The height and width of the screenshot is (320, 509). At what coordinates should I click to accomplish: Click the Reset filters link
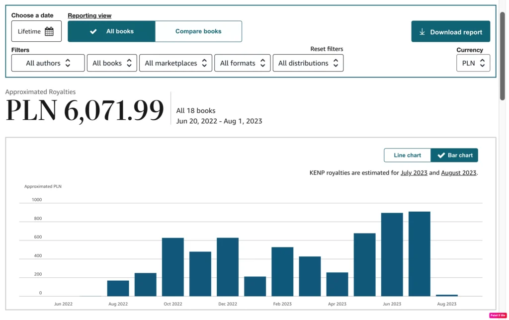(327, 49)
